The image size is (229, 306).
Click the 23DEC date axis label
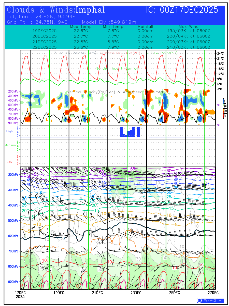tap(136, 292)
